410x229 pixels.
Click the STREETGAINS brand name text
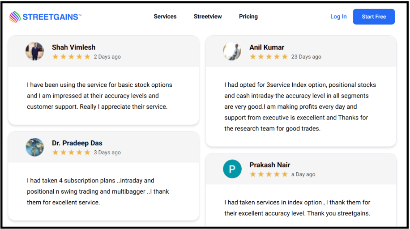pos(52,17)
